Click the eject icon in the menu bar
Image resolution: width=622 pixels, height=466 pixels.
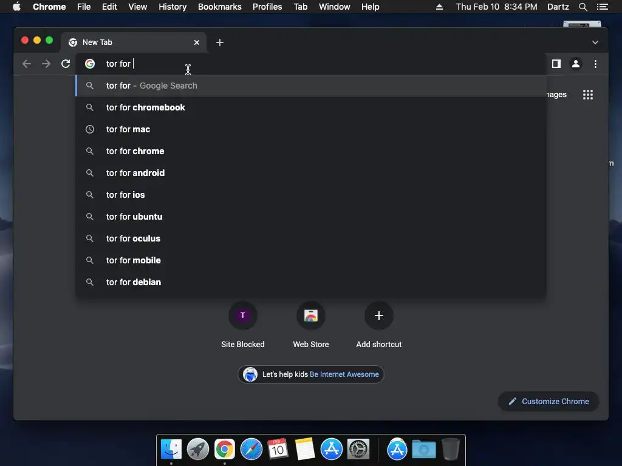pos(439,7)
